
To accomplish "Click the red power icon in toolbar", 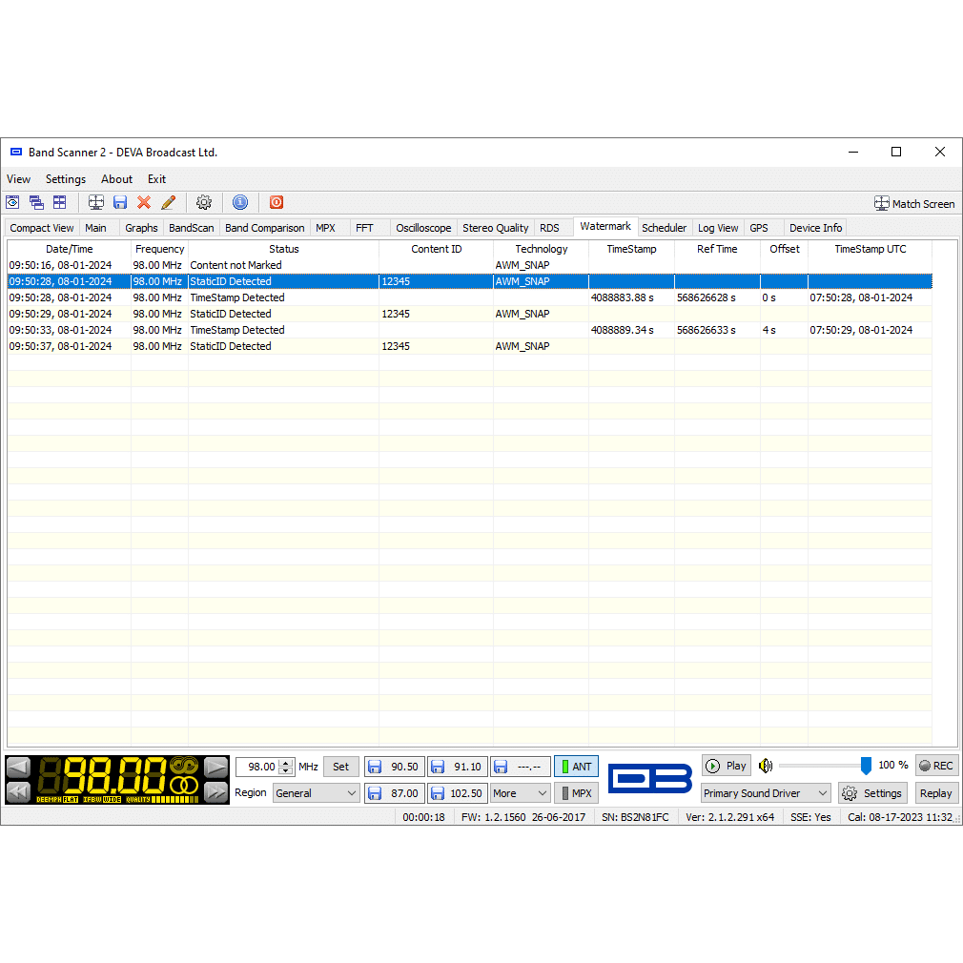I will point(277,202).
